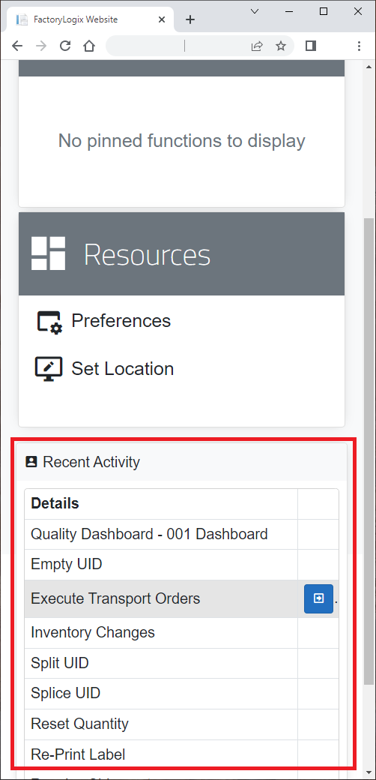Click the Preferences window-gear icon
This screenshot has height=780, width=376.
(x=49, y=322)
